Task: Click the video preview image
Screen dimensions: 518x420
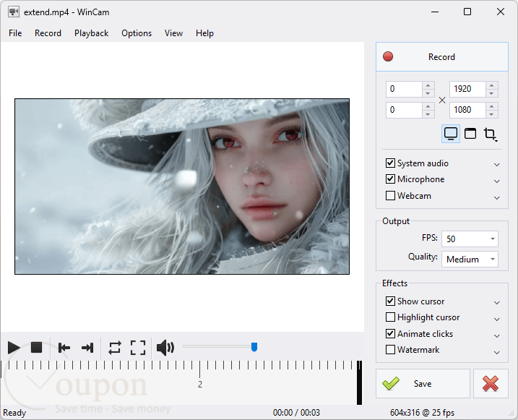Action: 182,187
